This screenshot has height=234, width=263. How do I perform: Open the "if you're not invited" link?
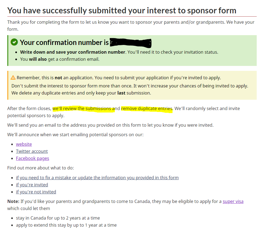[x=36, y=192]
